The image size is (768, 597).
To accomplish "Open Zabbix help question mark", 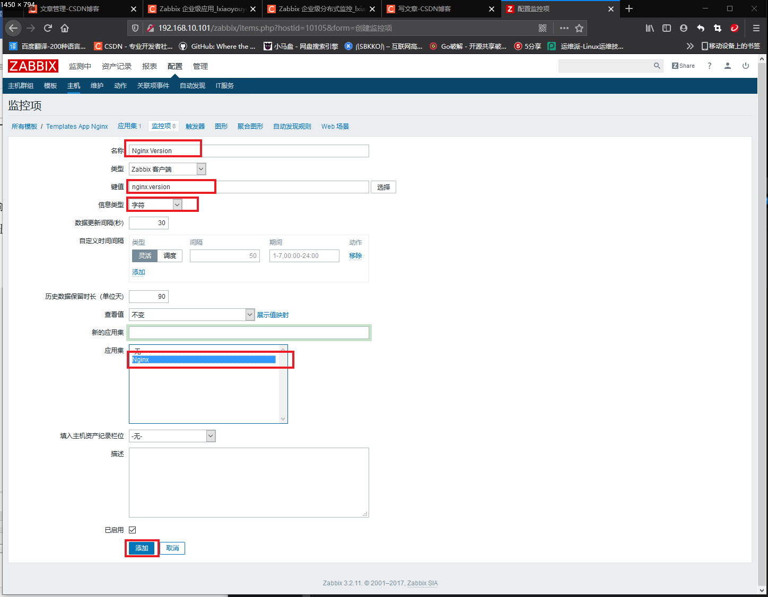I will [710, 66].
